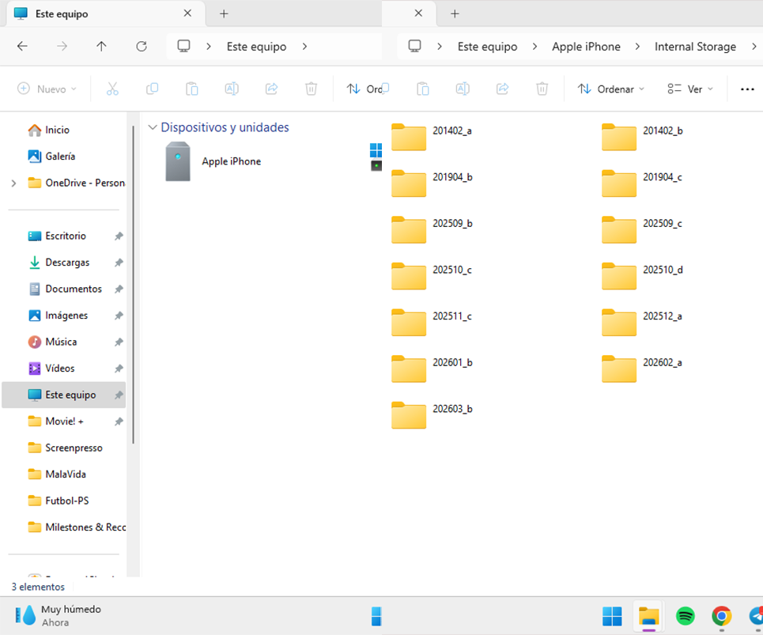Go up one level with Up arrow
Image resolution: width=763 pixels, height=635 pixels.
click(101, 47)
